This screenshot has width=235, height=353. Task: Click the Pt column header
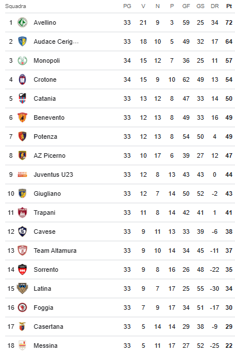point(229,6)
